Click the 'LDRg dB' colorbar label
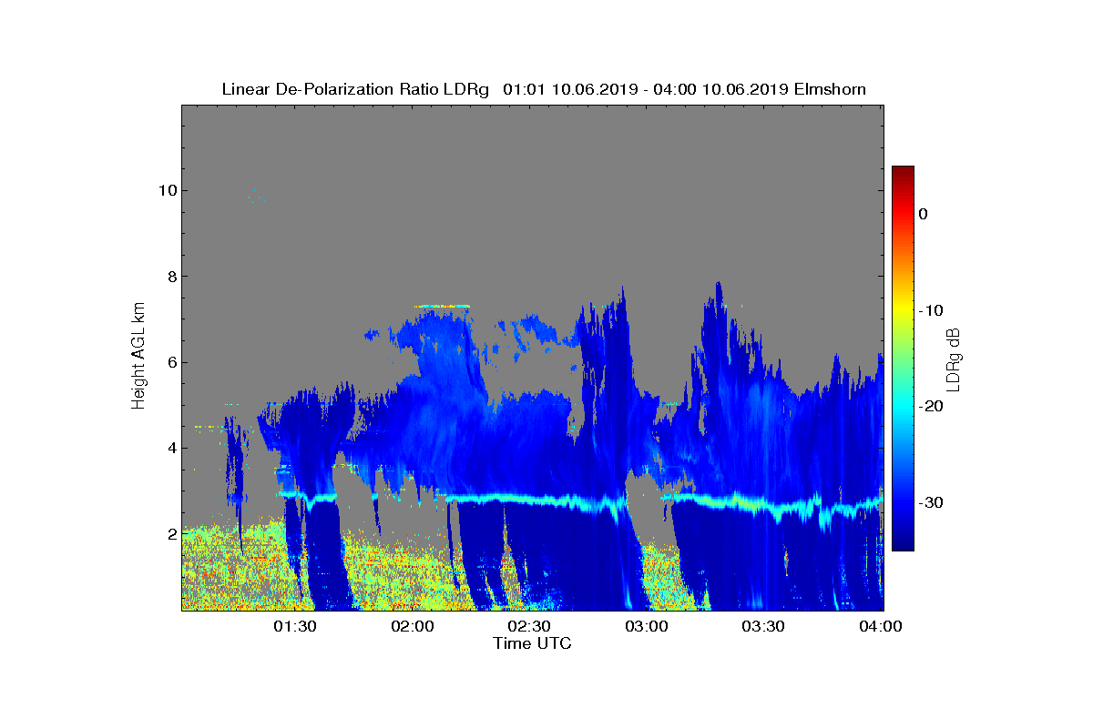Viewport: 1093px width, 728px height. [x=953, y=359]
